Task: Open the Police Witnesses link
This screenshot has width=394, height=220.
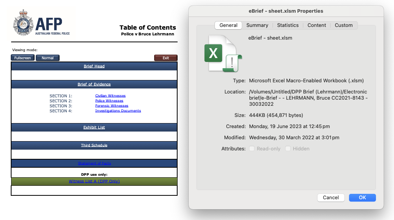Action: 109,100
